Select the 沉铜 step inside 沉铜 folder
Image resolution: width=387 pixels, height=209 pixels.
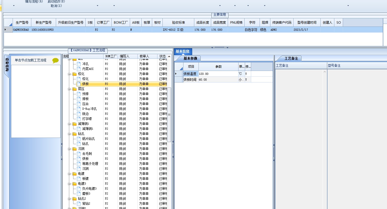(85, 169)
